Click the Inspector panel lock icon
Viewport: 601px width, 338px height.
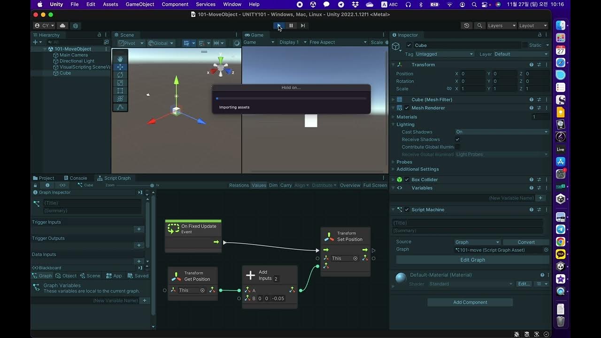pyautogui.click(x=539, y=35)
